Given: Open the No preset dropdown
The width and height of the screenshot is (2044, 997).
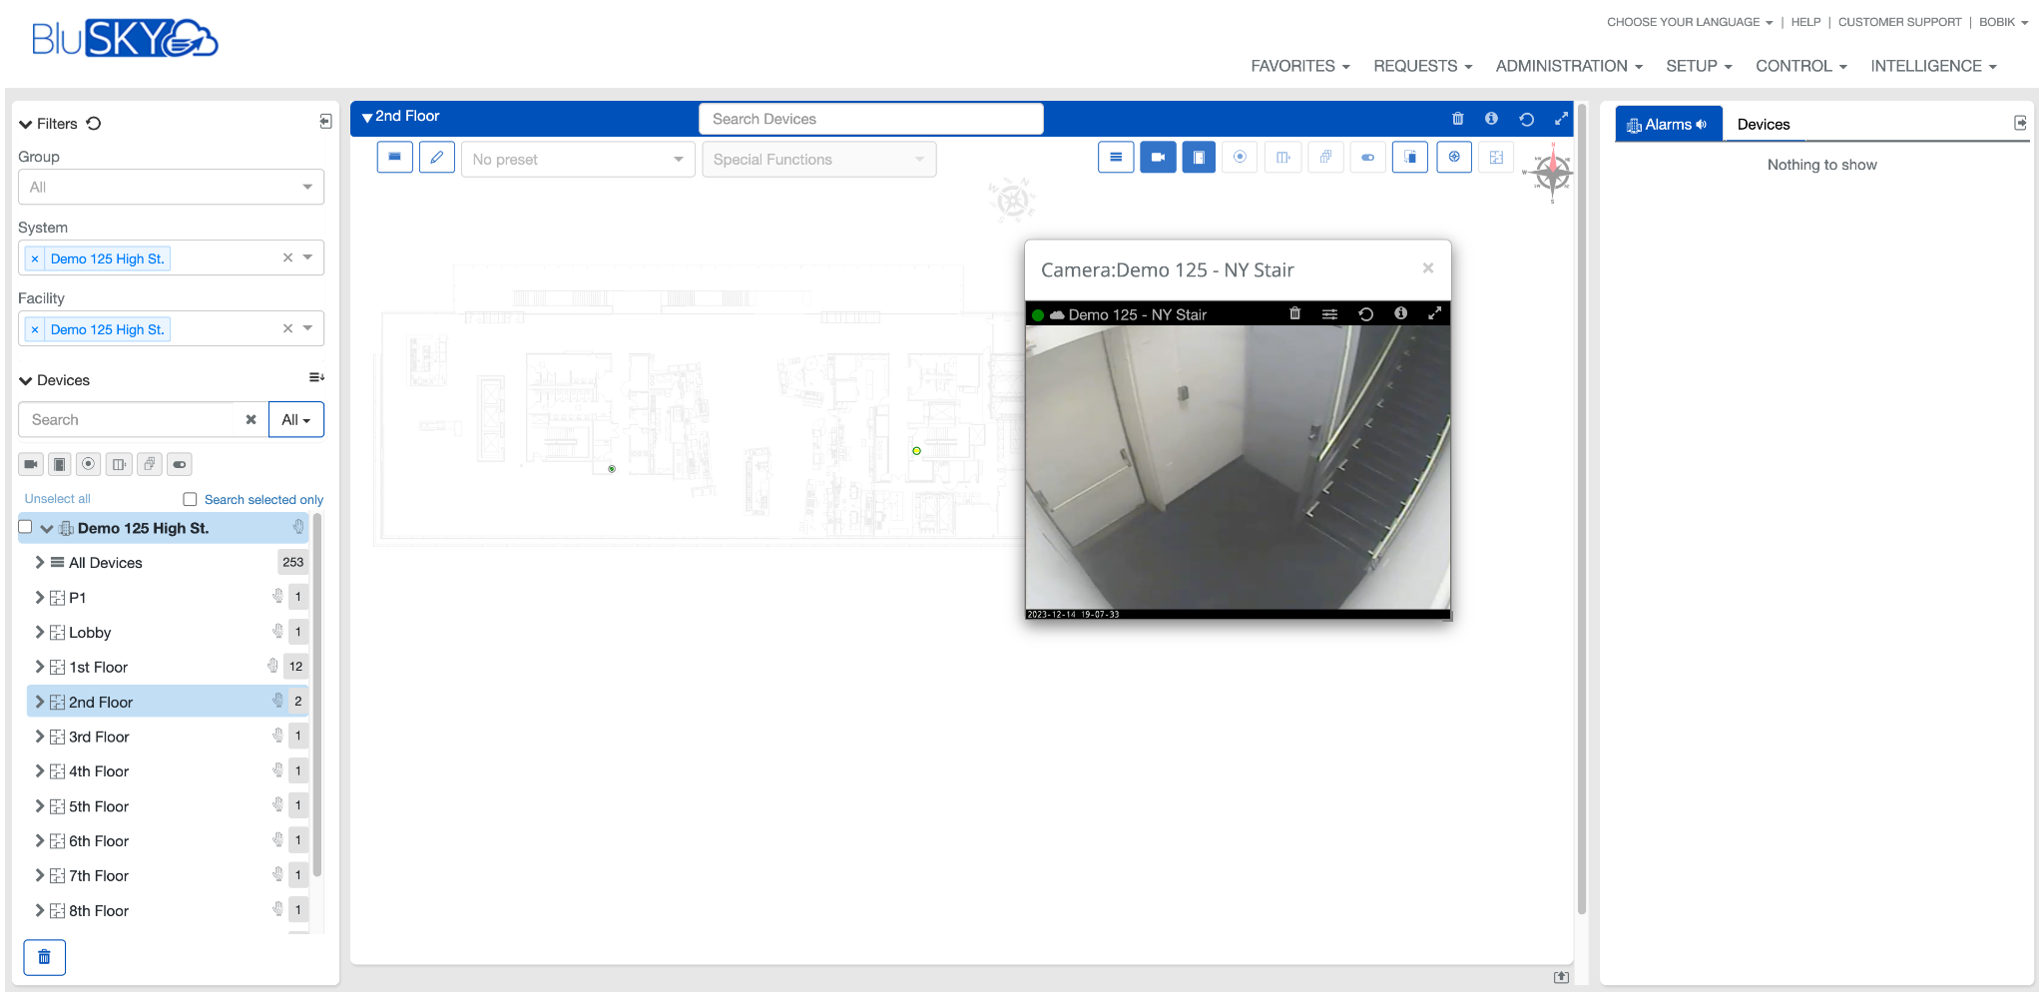Looking at the screenshot, I should 577,159.
